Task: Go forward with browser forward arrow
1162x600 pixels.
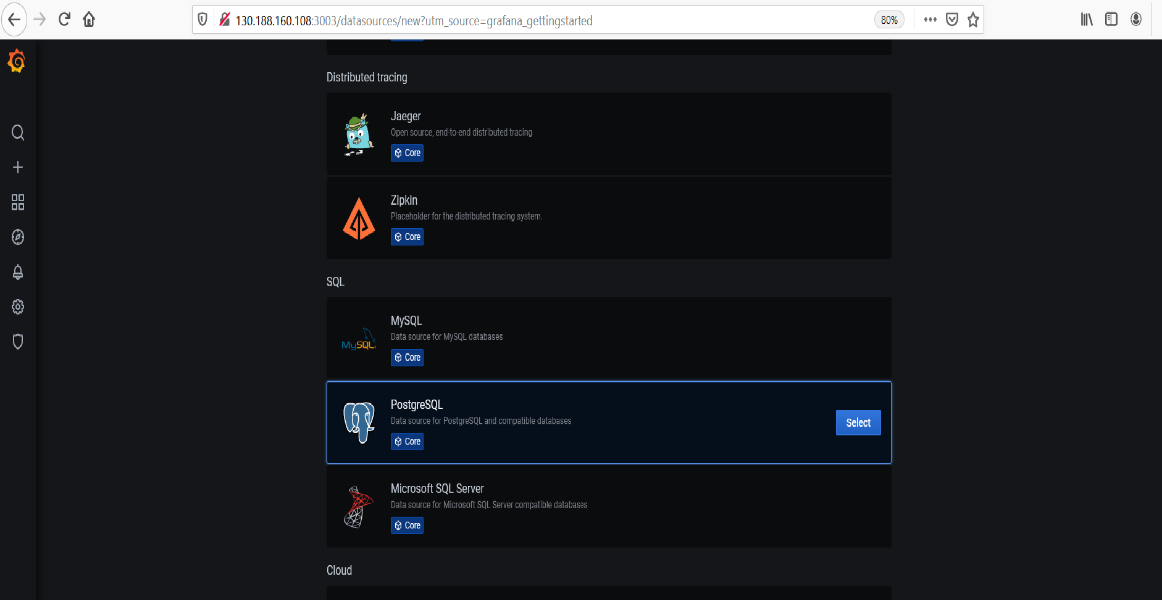Action: pos(40,20)
